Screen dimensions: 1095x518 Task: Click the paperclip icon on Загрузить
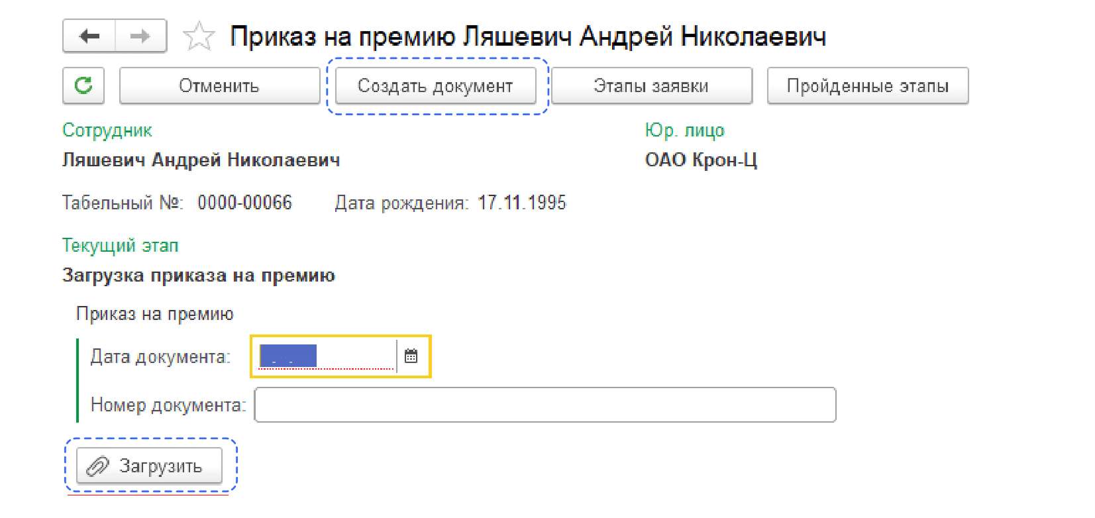98,466
